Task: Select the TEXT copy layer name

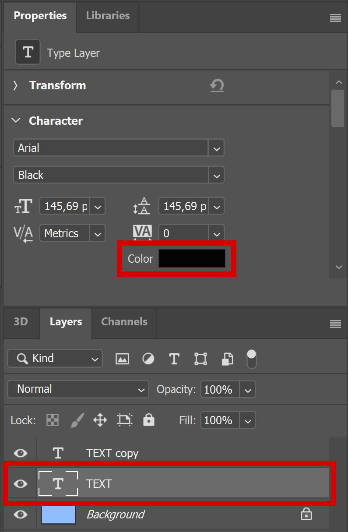Action: 112,453
